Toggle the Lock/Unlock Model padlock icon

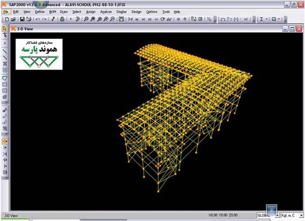click(x=62, y=19)
